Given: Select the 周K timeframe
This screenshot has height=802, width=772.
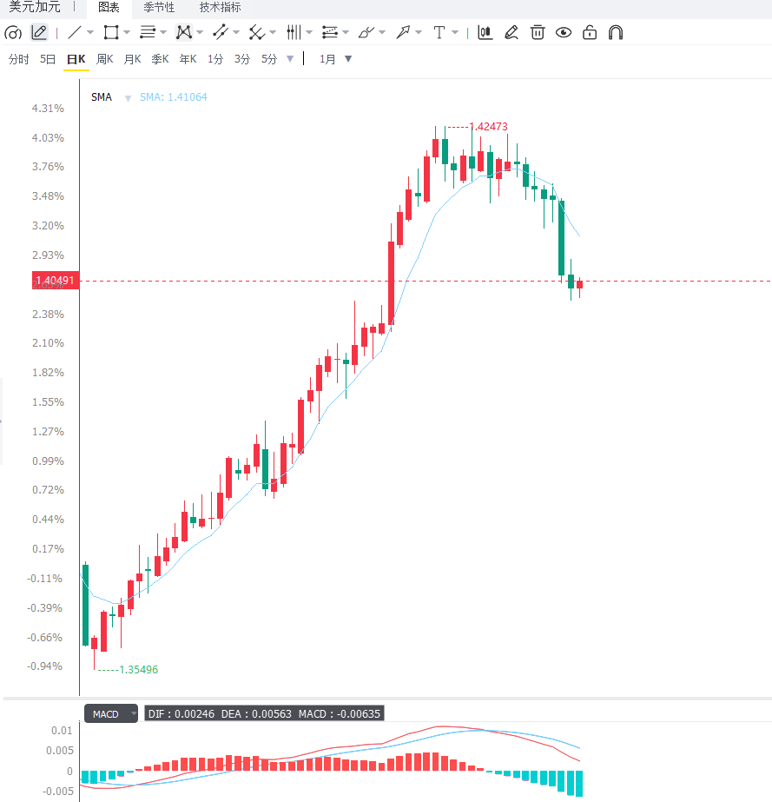Looking at the screenshot, I should (105, 59).
